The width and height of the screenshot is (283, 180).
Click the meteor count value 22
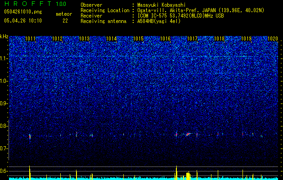click(65, 21)
